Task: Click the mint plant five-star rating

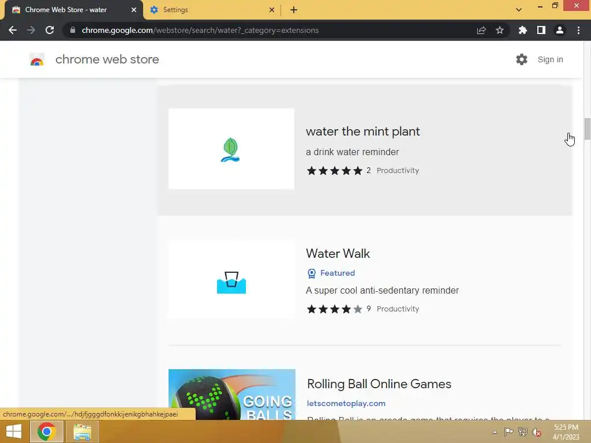Action: [334, 171]
